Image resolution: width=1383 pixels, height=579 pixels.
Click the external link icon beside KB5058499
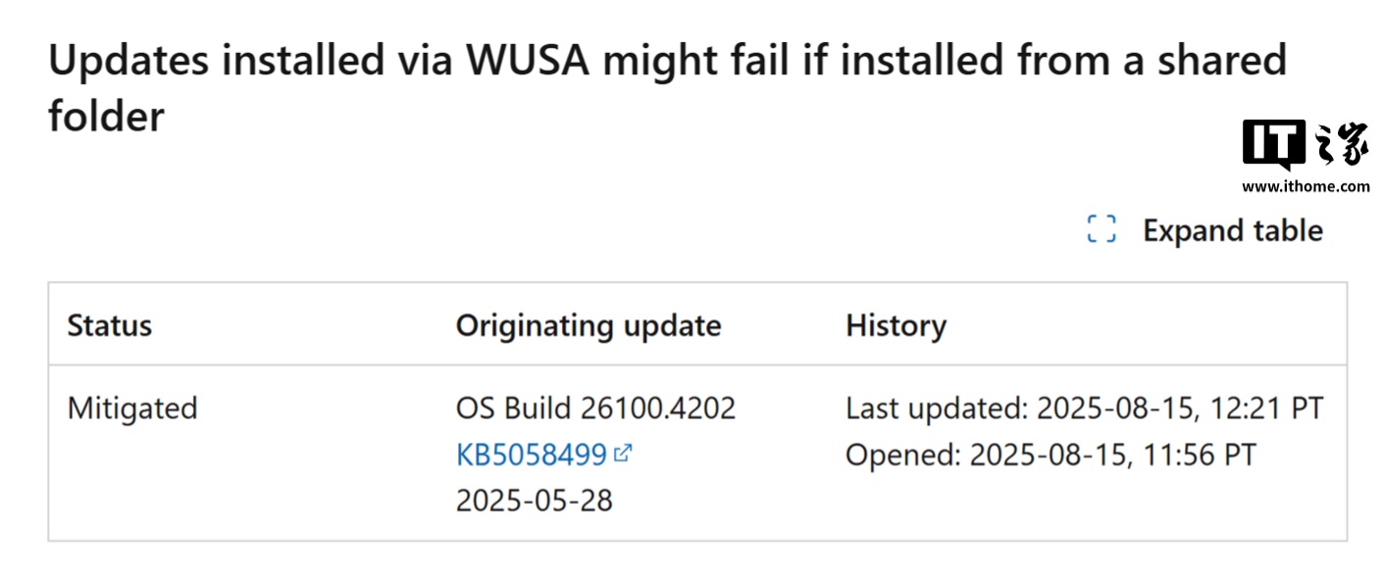pyautogui.click(x=623, y=454)
